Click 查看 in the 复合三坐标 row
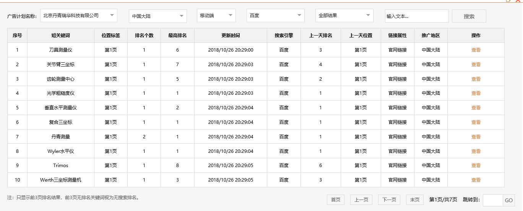The image size is (523, 211). pos(476,122)
